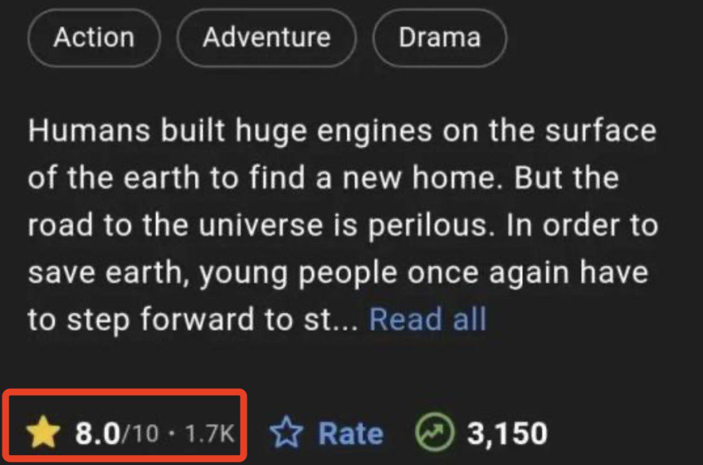Tap the yellow star rating icon
The image size is (703, 465).
click(43, 434)
